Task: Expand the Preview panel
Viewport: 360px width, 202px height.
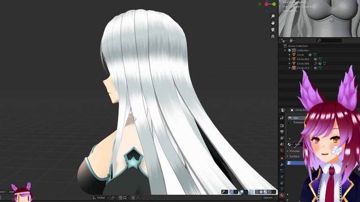Action: click(x=294, y=151)
